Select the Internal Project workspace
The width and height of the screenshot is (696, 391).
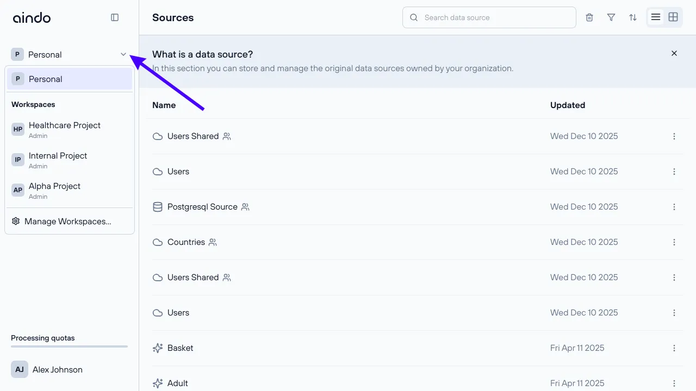[58, 160]
